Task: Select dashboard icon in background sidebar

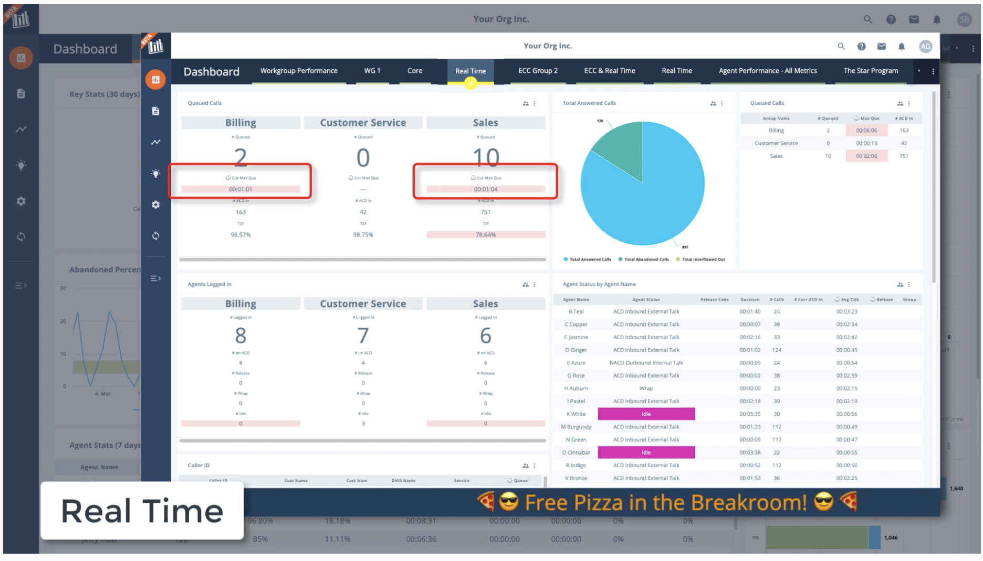Action: pyautogui.click(x=21, y=58)
